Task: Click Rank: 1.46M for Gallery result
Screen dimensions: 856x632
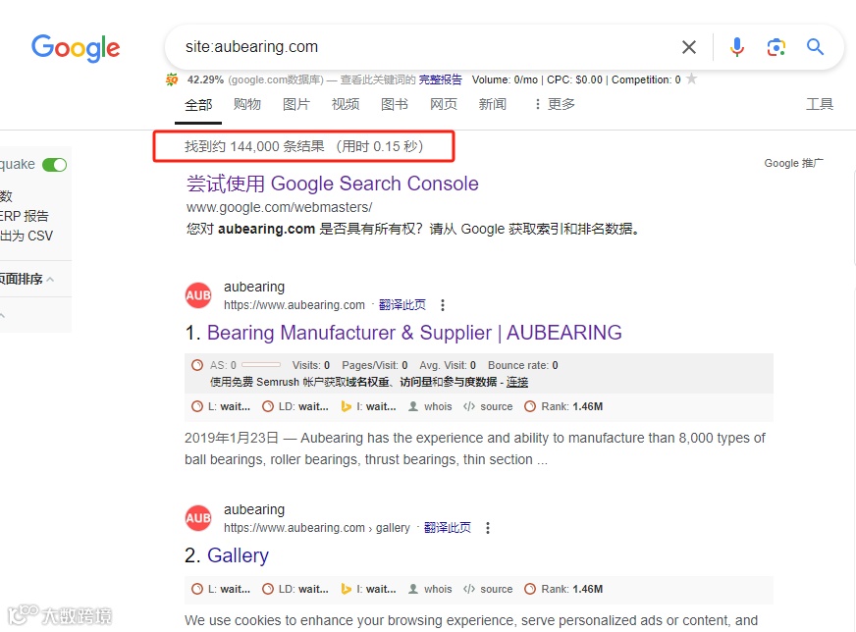Action: click(563, 590)
